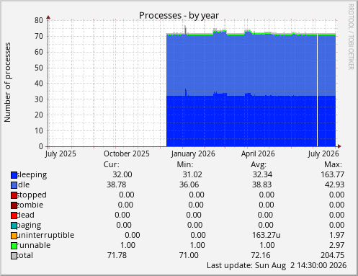Screen dimensions: 358x276
Task: Click the 'Number of processes' axis label
Action: pos(8,82)
